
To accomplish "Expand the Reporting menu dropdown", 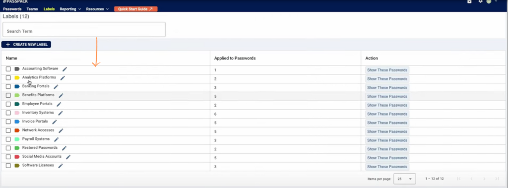I will (70, 9).
